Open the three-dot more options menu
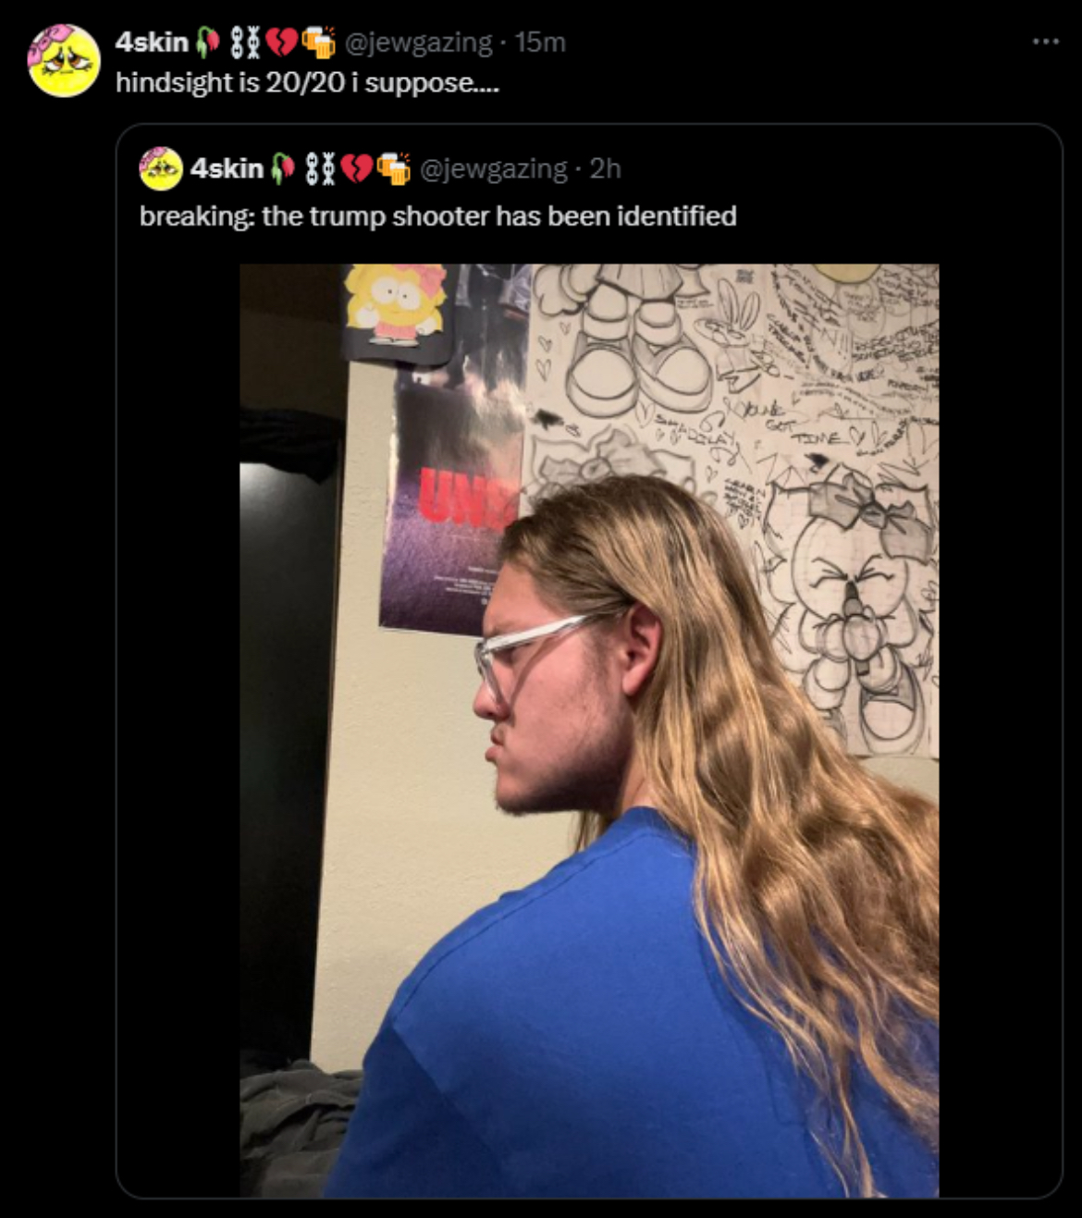1082x1218 pixels. pyautogui.click(x=1046, y=42)
